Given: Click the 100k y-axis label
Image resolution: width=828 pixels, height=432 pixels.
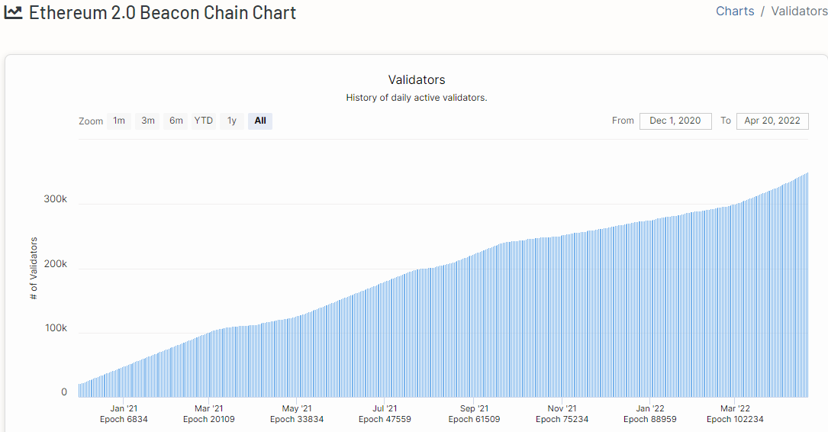Looking at the screenshot, I should (x=56, y=328).
